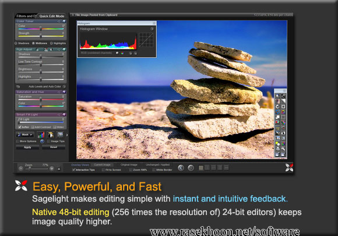Click the icon left of Auto Levels and Auto Color
338x236 pixels.
tap(18, 86)
